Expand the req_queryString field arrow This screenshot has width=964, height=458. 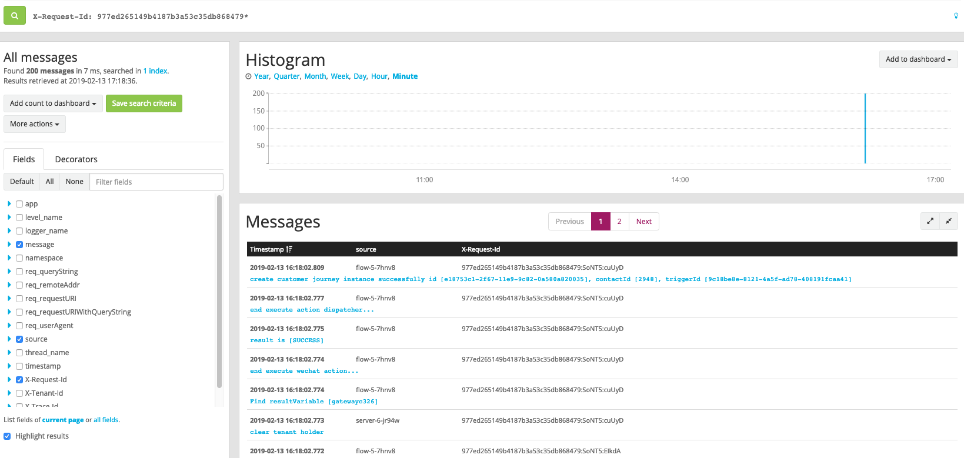pyautogui.click(x=9, y=272)
